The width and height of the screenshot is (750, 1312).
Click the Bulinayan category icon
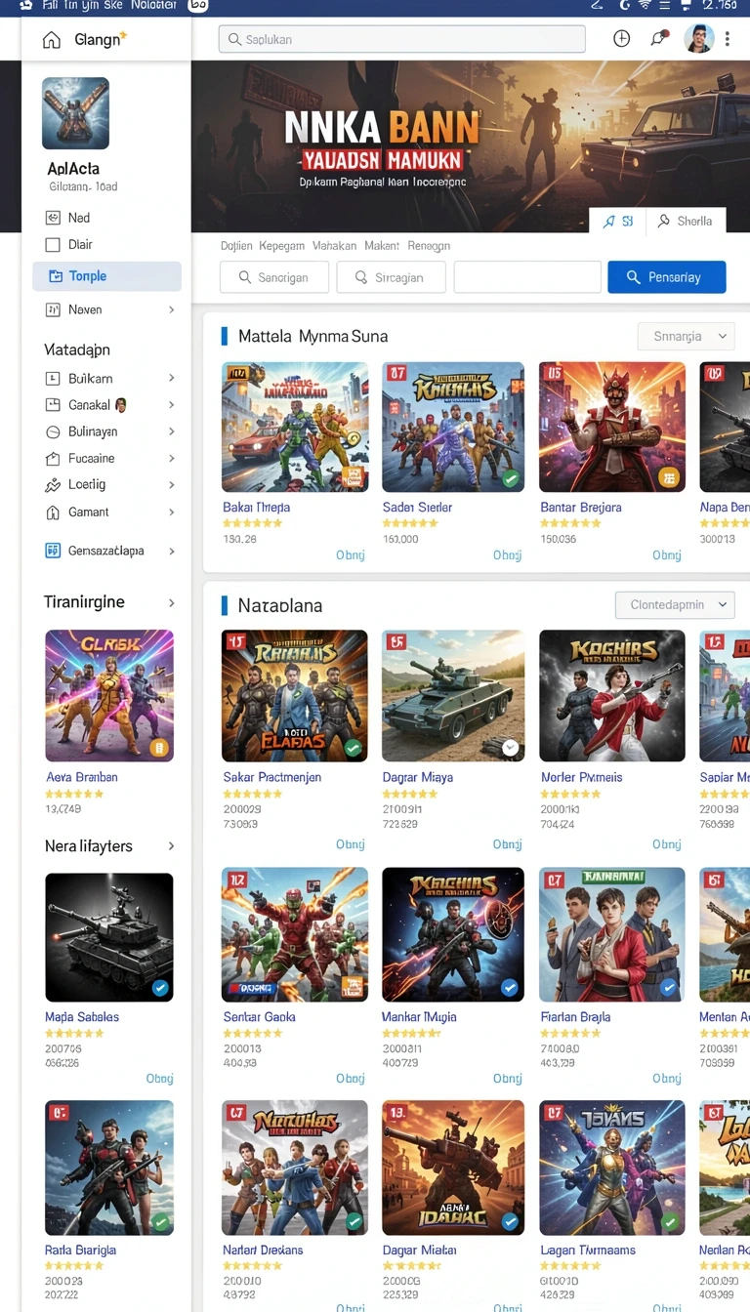click(53, 431)
